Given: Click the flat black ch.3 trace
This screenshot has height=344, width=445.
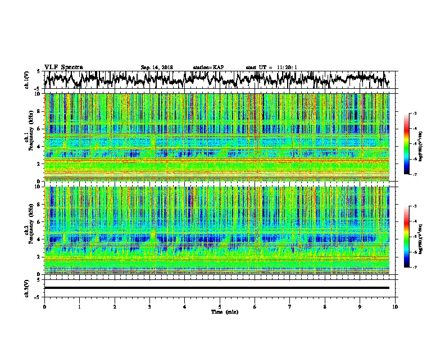Looking at the screenshot, I should (x=216, y=288).
